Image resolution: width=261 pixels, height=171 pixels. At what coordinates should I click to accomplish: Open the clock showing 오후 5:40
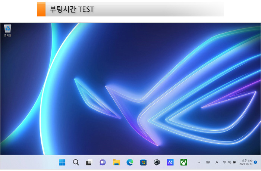click(247, 161)
